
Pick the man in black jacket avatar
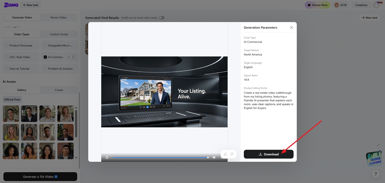[65, 132]
